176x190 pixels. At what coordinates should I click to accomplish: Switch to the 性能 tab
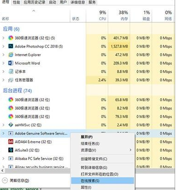pos(16,2)
